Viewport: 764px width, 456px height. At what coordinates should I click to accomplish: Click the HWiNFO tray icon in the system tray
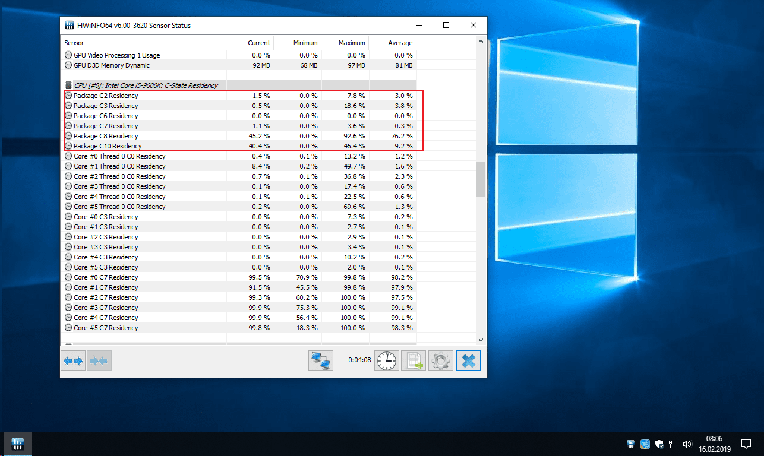pos(631,444)
